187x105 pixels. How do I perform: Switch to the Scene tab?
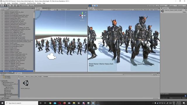[x=38, y=8]
